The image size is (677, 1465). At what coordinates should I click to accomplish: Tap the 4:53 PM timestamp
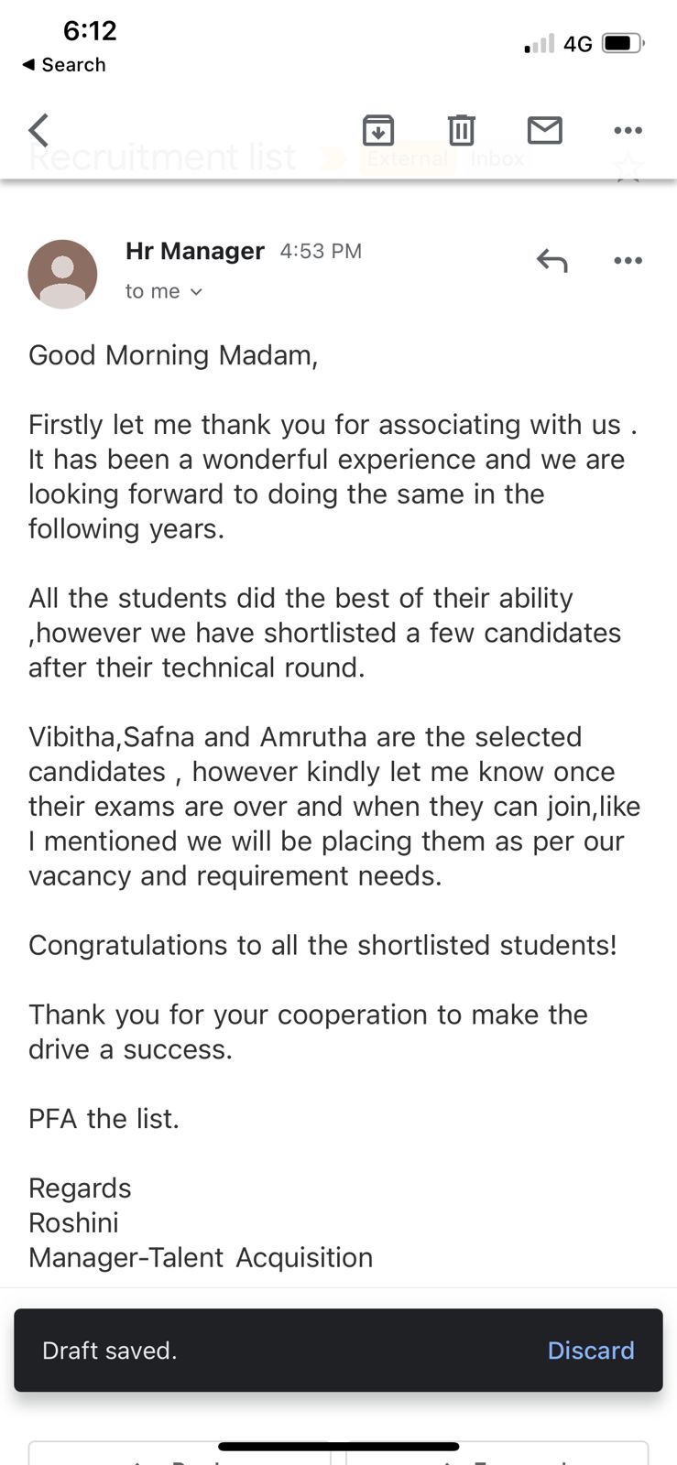point(321,251)
